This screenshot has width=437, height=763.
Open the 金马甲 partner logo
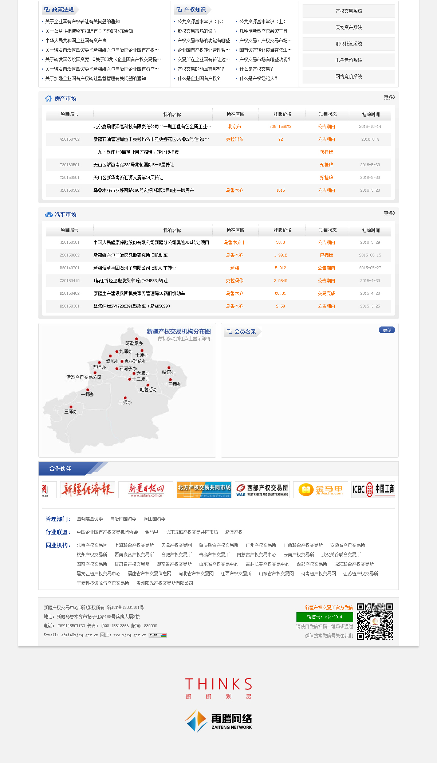click(x=320, y=489)
